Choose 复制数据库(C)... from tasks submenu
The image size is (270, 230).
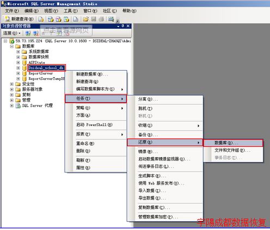[x=165, y=208]
